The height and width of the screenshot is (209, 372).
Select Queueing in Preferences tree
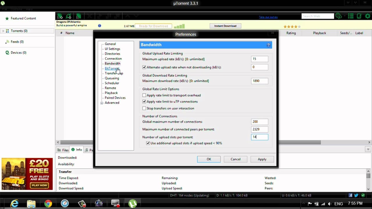pos(112,78)
